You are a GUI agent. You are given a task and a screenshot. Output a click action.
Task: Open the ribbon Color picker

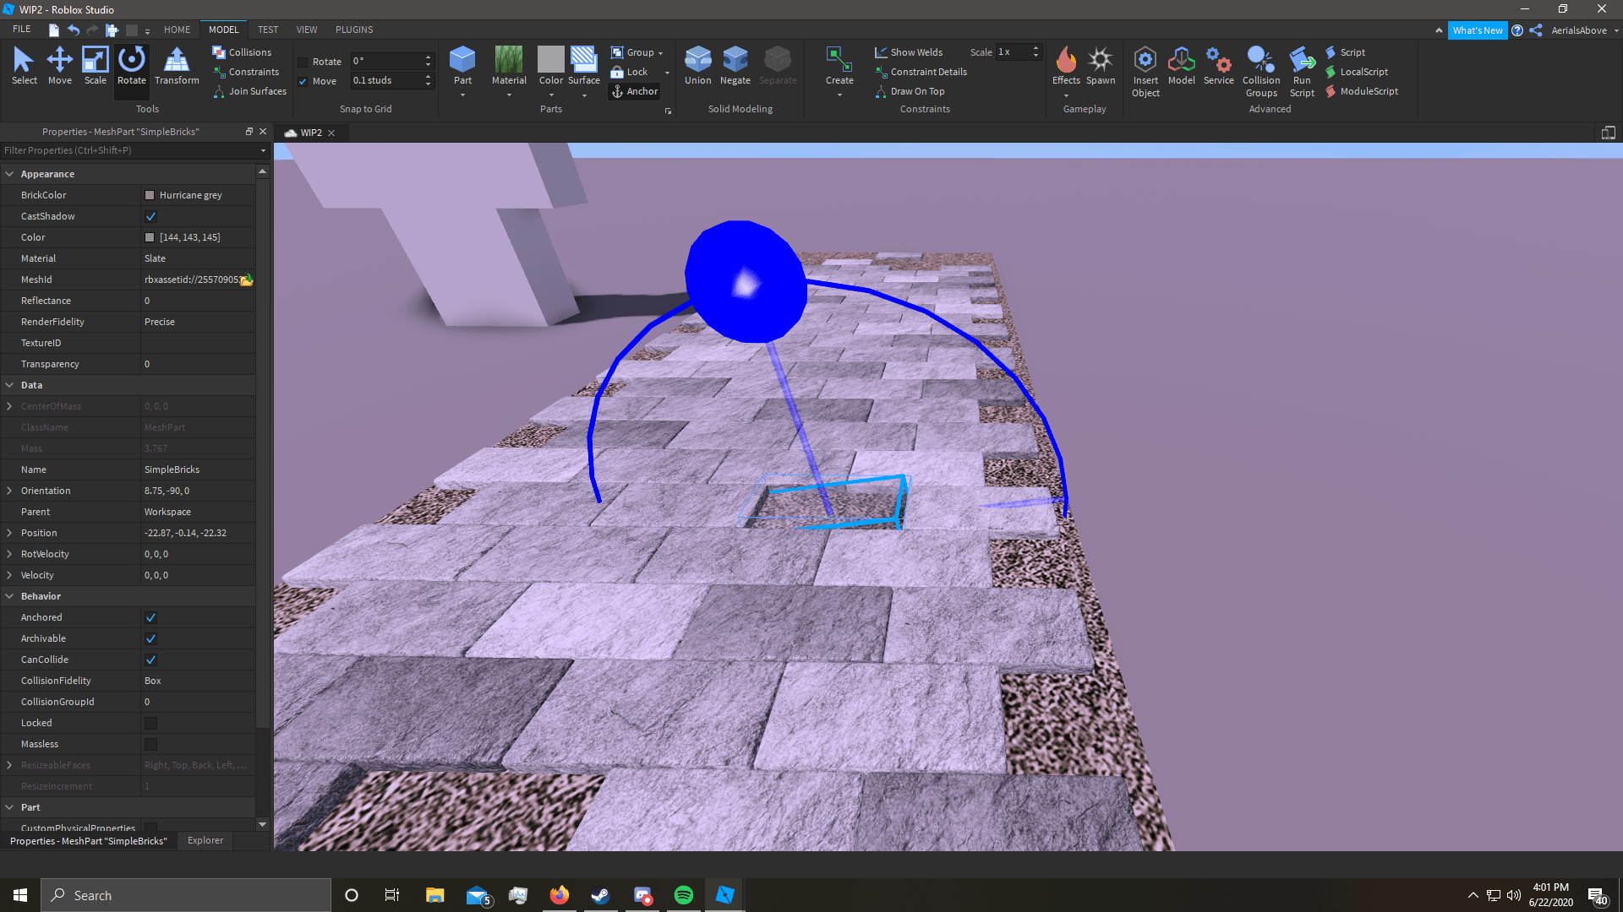tap(550, 66)
